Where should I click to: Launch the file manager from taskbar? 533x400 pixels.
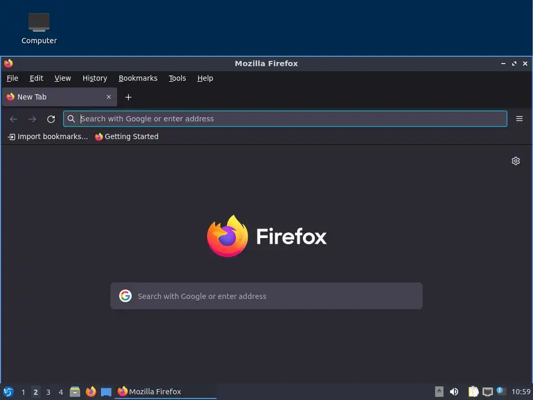point(75,392)
